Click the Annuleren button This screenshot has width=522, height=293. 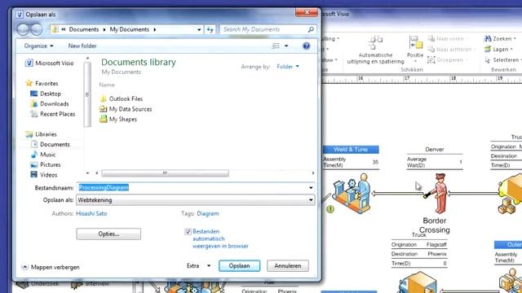288,266
